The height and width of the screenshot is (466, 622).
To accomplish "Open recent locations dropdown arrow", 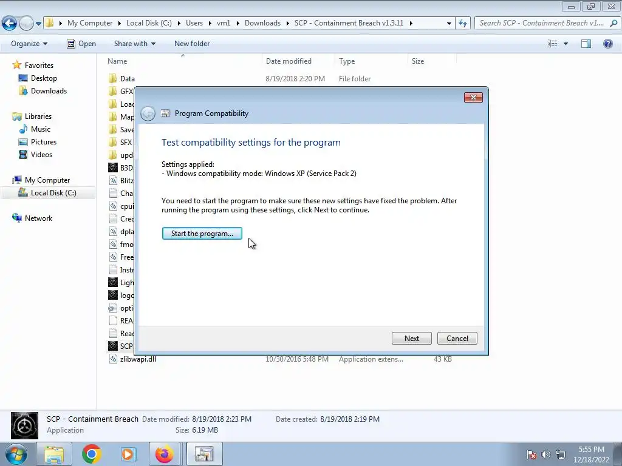I will [38, 24].
